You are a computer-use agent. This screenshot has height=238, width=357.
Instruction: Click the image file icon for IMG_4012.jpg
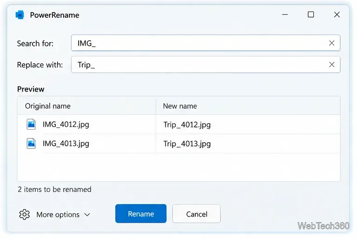click(31, 125)
